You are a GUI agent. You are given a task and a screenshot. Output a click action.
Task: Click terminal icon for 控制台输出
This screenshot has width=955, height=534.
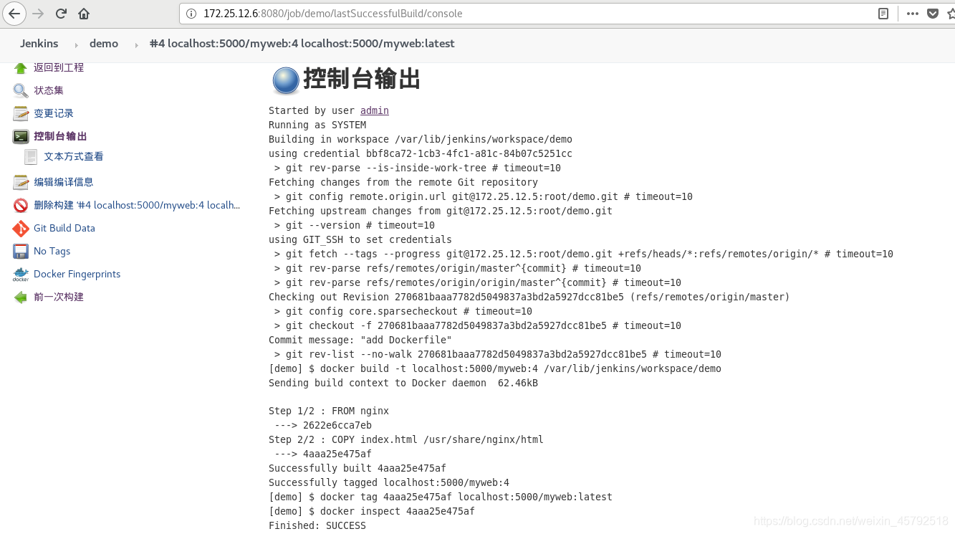tap(21, 136)
